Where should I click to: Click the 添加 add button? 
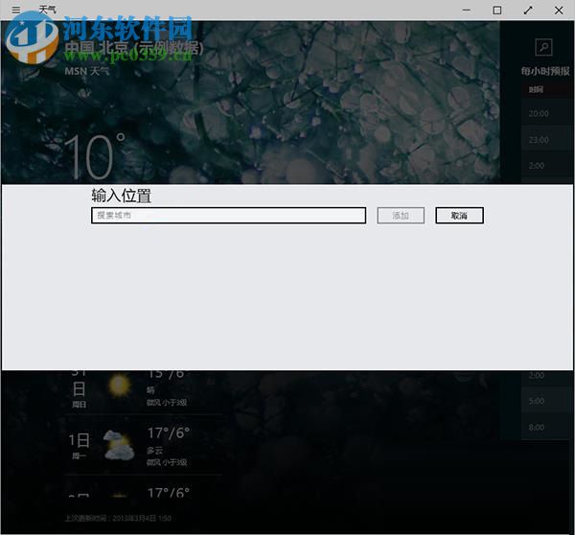(x=401, y=216)
